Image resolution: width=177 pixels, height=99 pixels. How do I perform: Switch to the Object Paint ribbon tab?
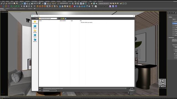pos(22,9)
